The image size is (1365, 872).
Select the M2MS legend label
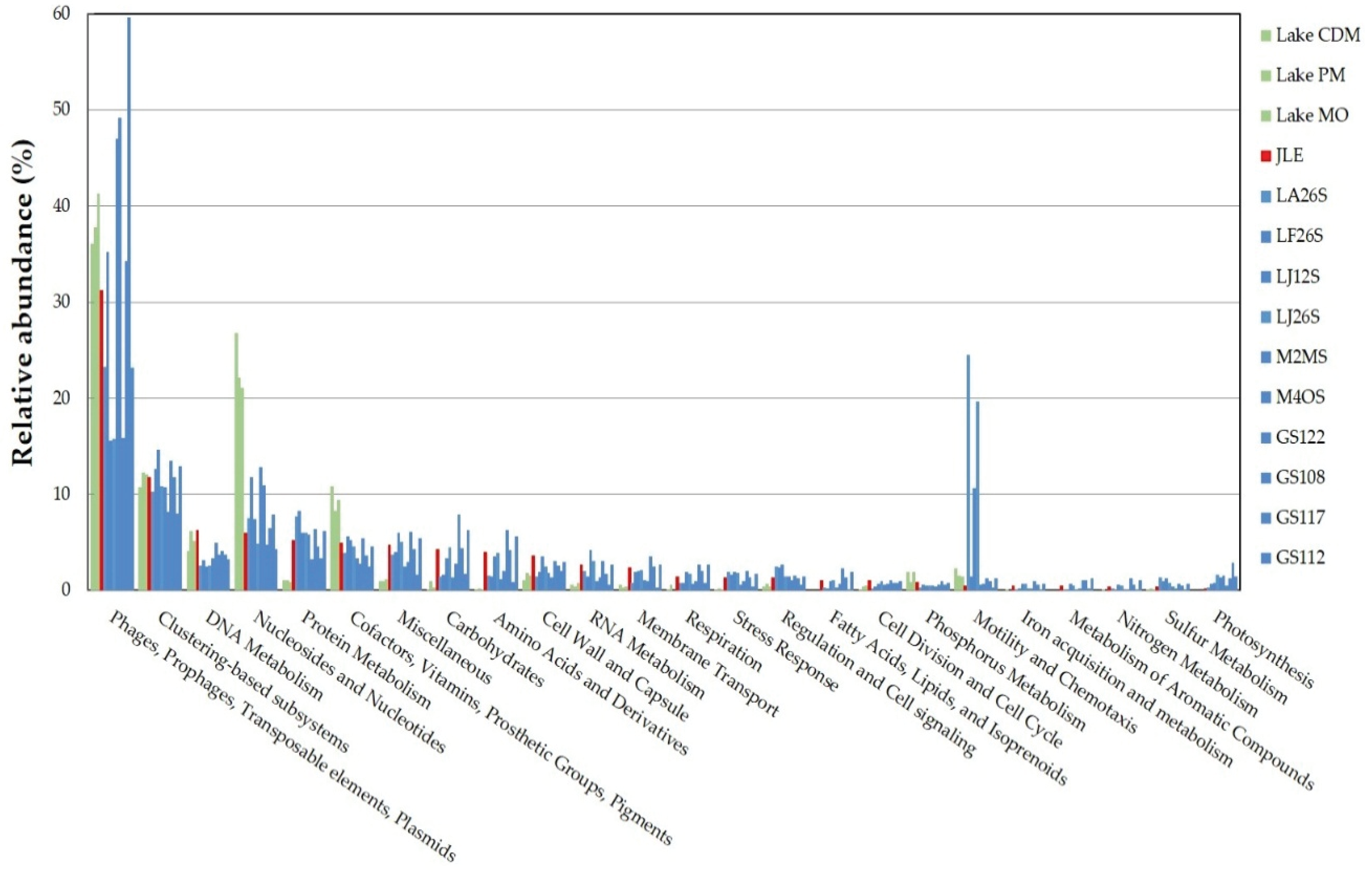[x=1302, y=357]
